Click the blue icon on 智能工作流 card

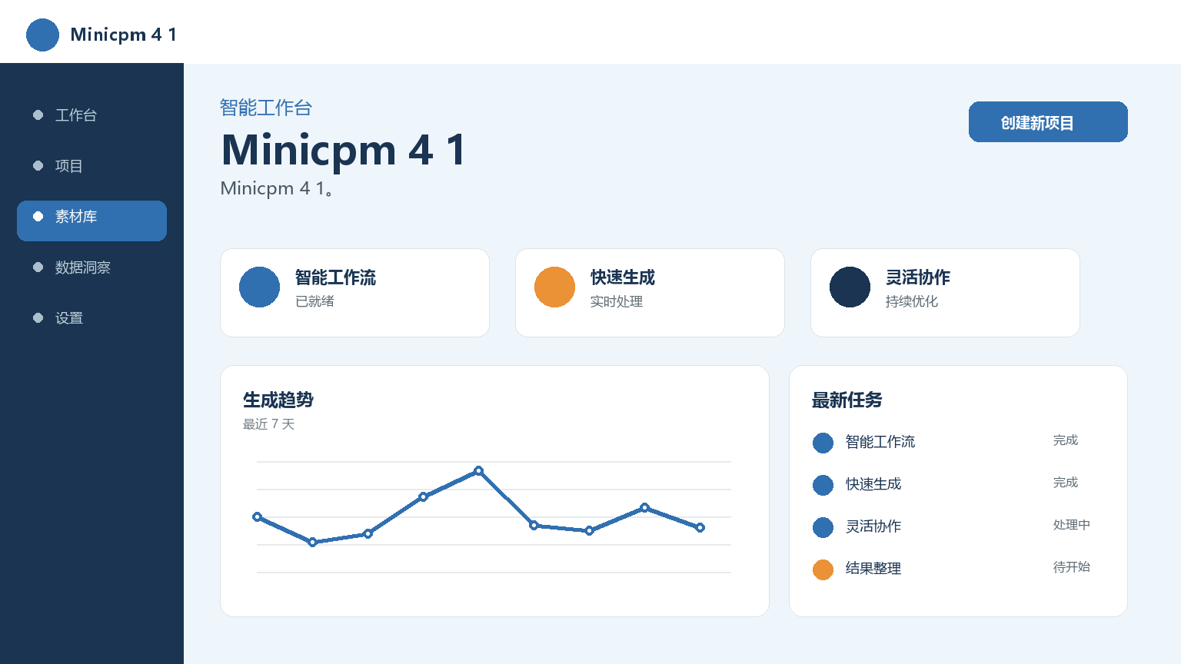pyautogui.click(x=259, y=287)
